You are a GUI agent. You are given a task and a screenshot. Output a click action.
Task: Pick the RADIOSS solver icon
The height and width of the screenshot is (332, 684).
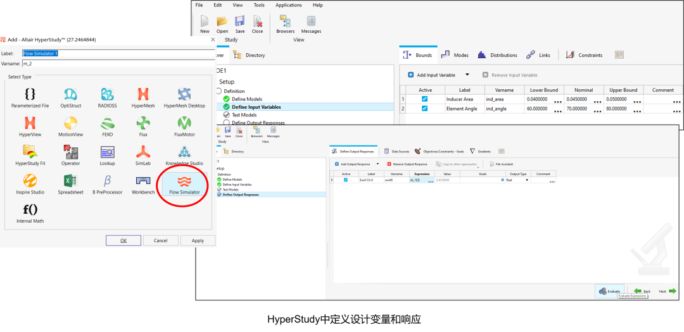pos(107,98)
